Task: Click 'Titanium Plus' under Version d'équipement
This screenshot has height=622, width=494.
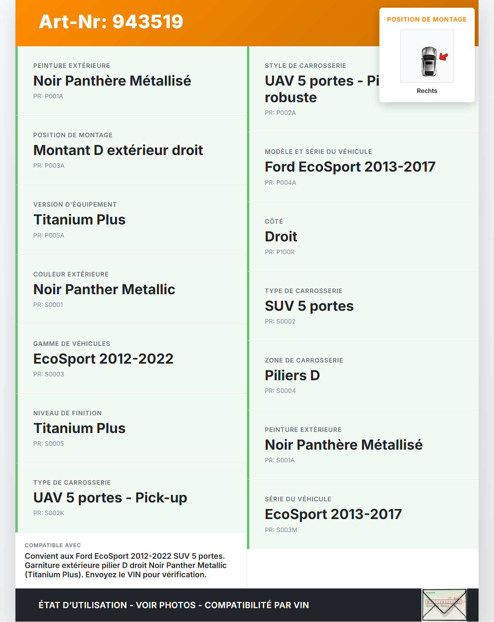Action: [x=80, y=220]
